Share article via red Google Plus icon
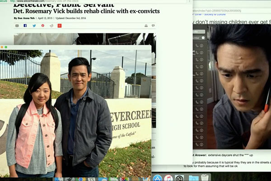271x181 pixels. [x=60, y=26]
